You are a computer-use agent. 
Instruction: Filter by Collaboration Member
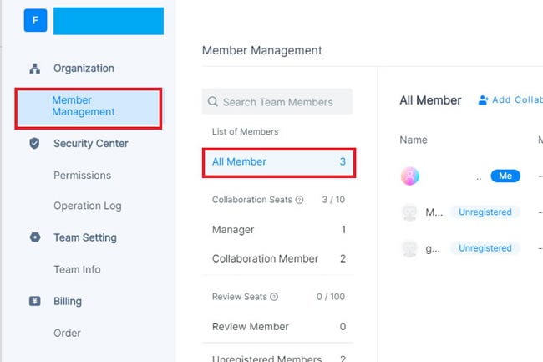(279, 259)
